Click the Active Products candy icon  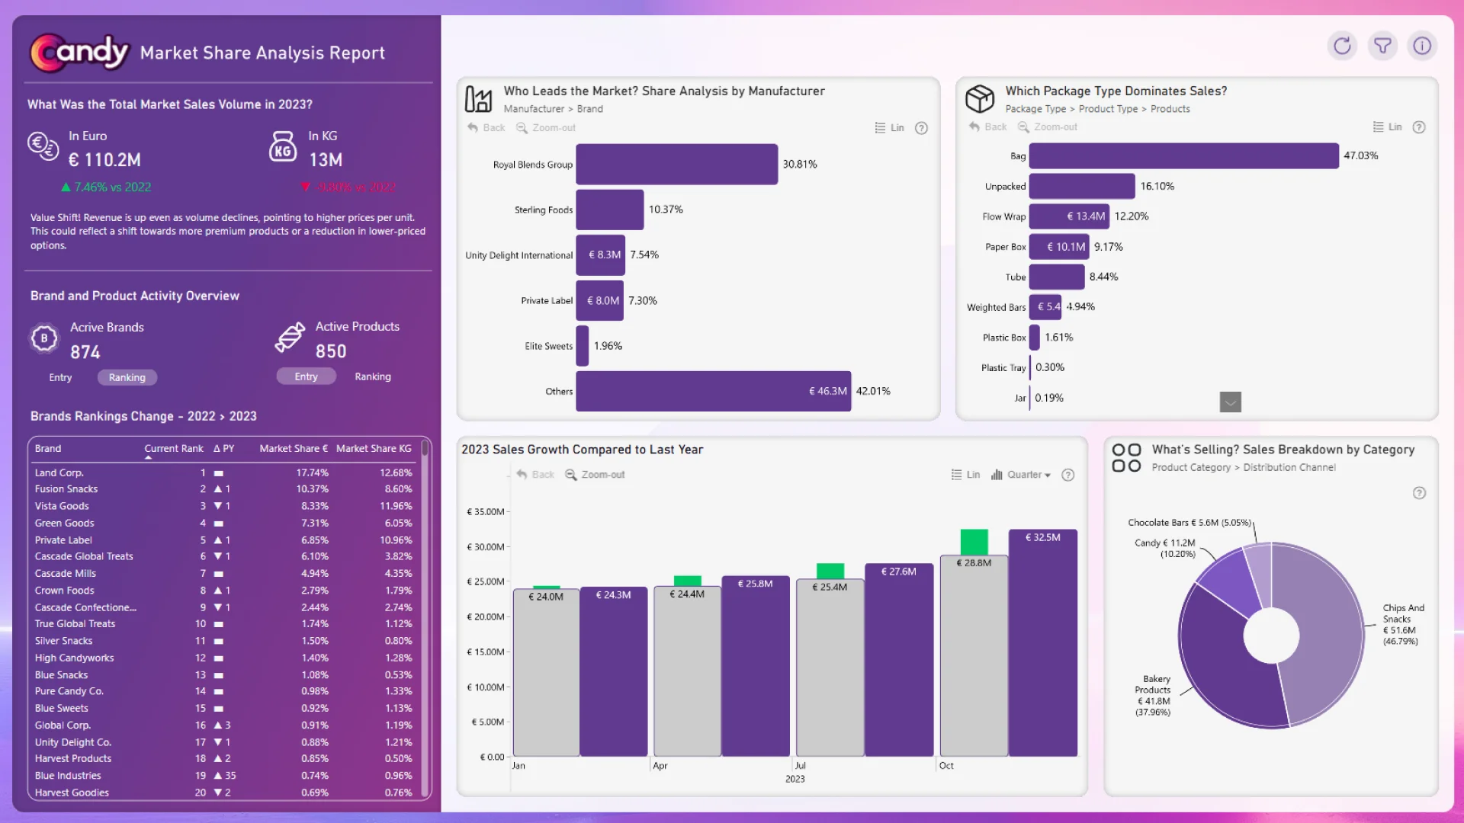tap(290, 338)
